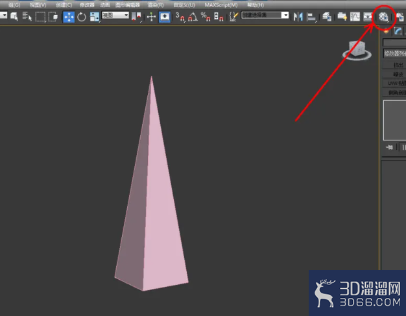
Task: Click the Pin Stack icon
Action: [x=389, y=148]
